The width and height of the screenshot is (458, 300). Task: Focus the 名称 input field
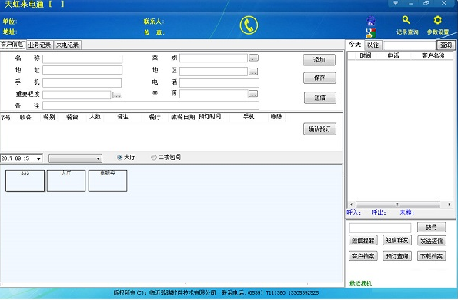(82, 59)
